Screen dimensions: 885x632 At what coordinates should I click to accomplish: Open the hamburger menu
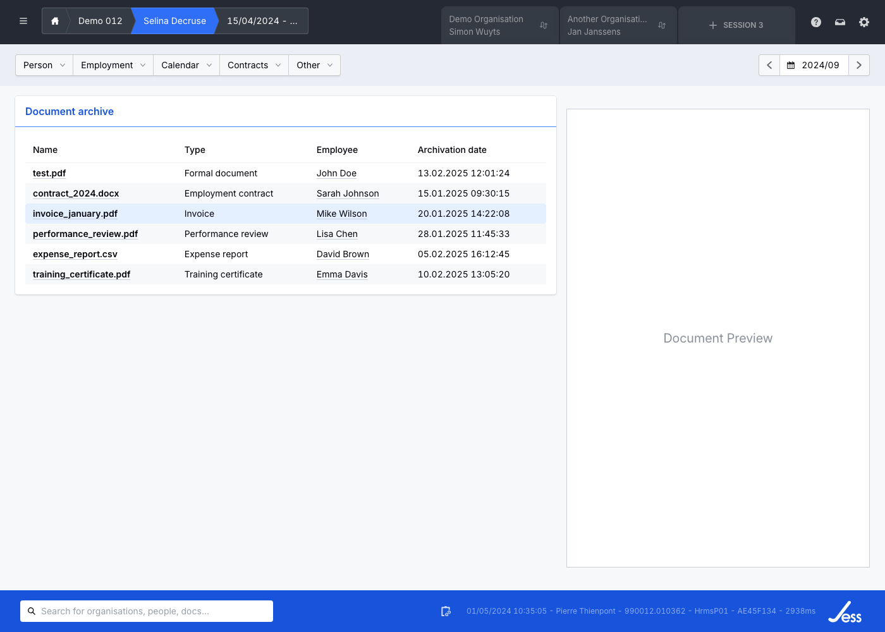[23, 21]
